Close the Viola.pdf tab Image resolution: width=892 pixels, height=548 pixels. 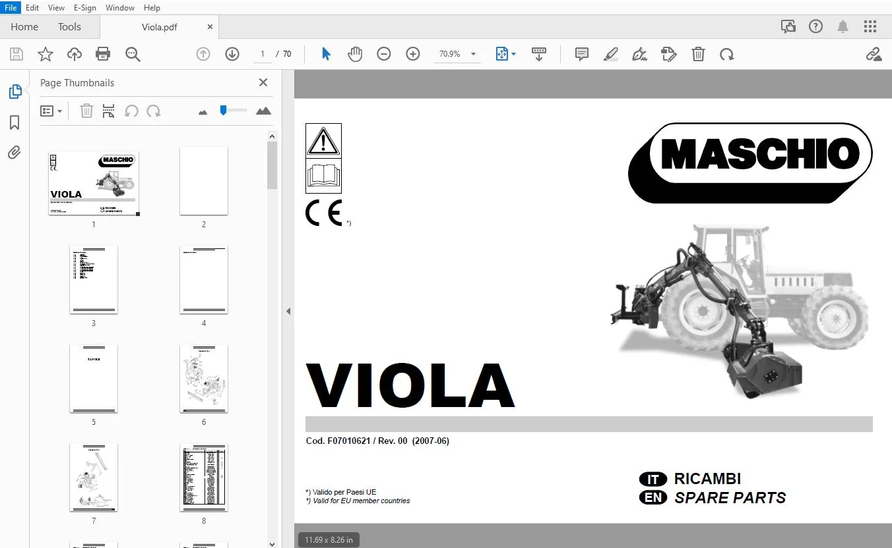(x=210, y=27)
